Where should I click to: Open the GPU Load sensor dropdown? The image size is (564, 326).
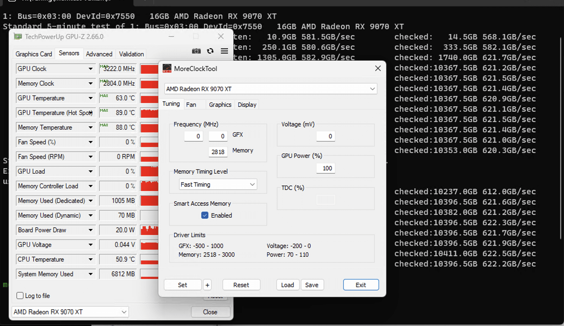(91, 171)
